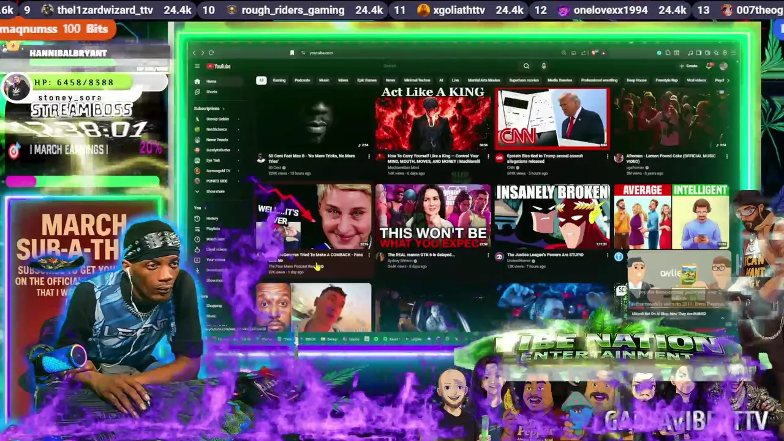Open CNN Epstein files video thumbnail
Image resolution: width=784 pixels, height=441 pixels.
click(x=552, y=118)
